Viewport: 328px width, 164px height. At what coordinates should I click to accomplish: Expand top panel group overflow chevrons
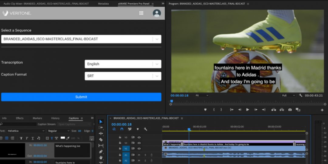163,4
